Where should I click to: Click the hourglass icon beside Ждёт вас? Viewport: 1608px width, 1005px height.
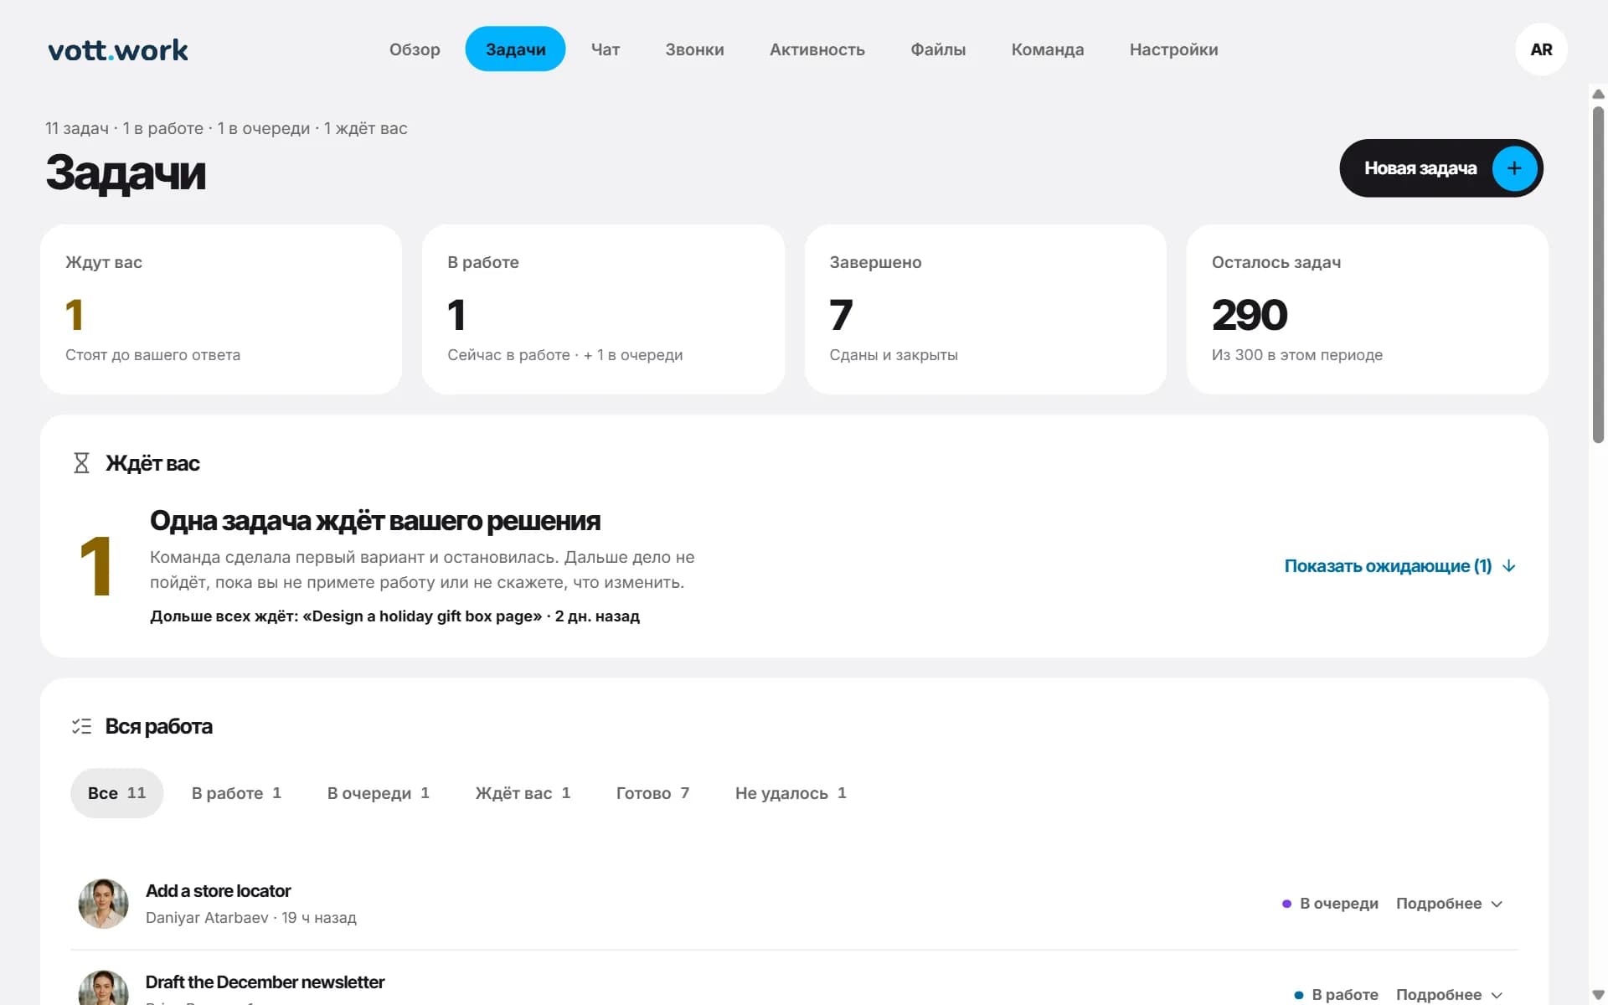[x=81, y=463]
